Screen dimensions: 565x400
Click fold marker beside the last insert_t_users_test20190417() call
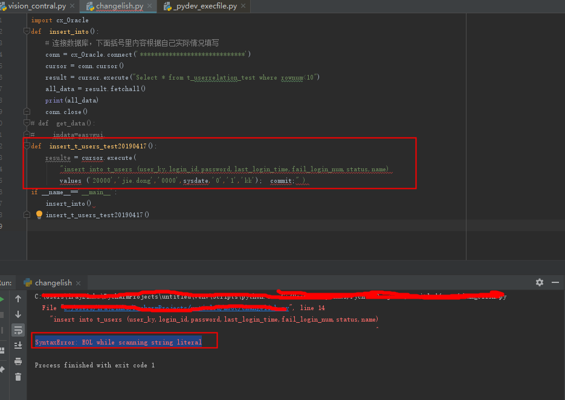tap(27, 215)
